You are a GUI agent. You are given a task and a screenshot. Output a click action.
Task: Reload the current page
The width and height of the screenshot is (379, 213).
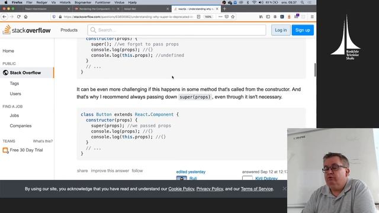tap(18, 17)
